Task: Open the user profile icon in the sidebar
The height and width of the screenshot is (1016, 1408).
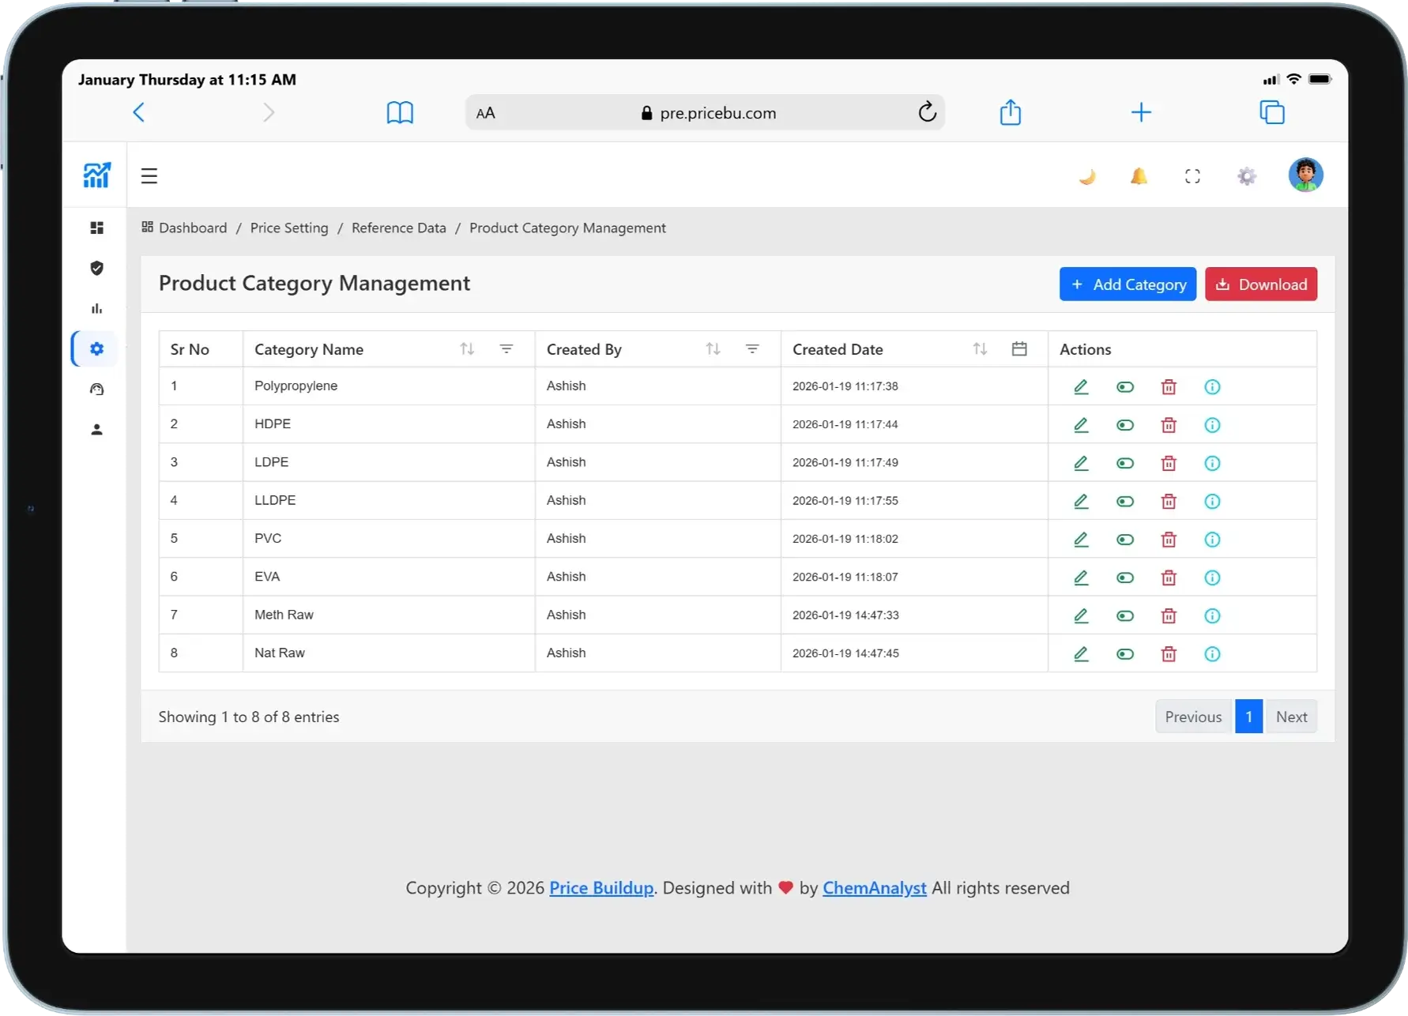Action: (x=96, y=429)
